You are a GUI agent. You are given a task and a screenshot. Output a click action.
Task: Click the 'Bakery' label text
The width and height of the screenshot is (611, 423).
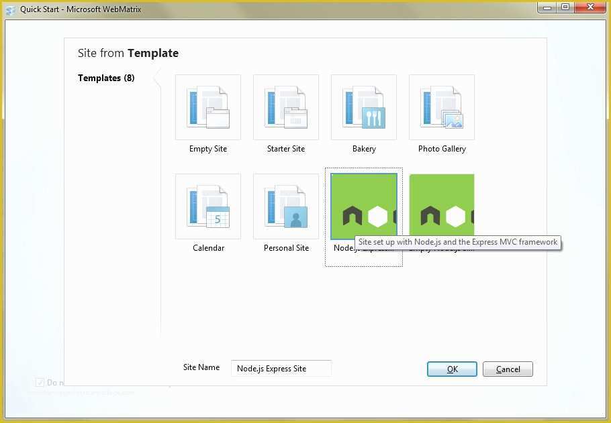pyautogui.click(x=364, y=149)
